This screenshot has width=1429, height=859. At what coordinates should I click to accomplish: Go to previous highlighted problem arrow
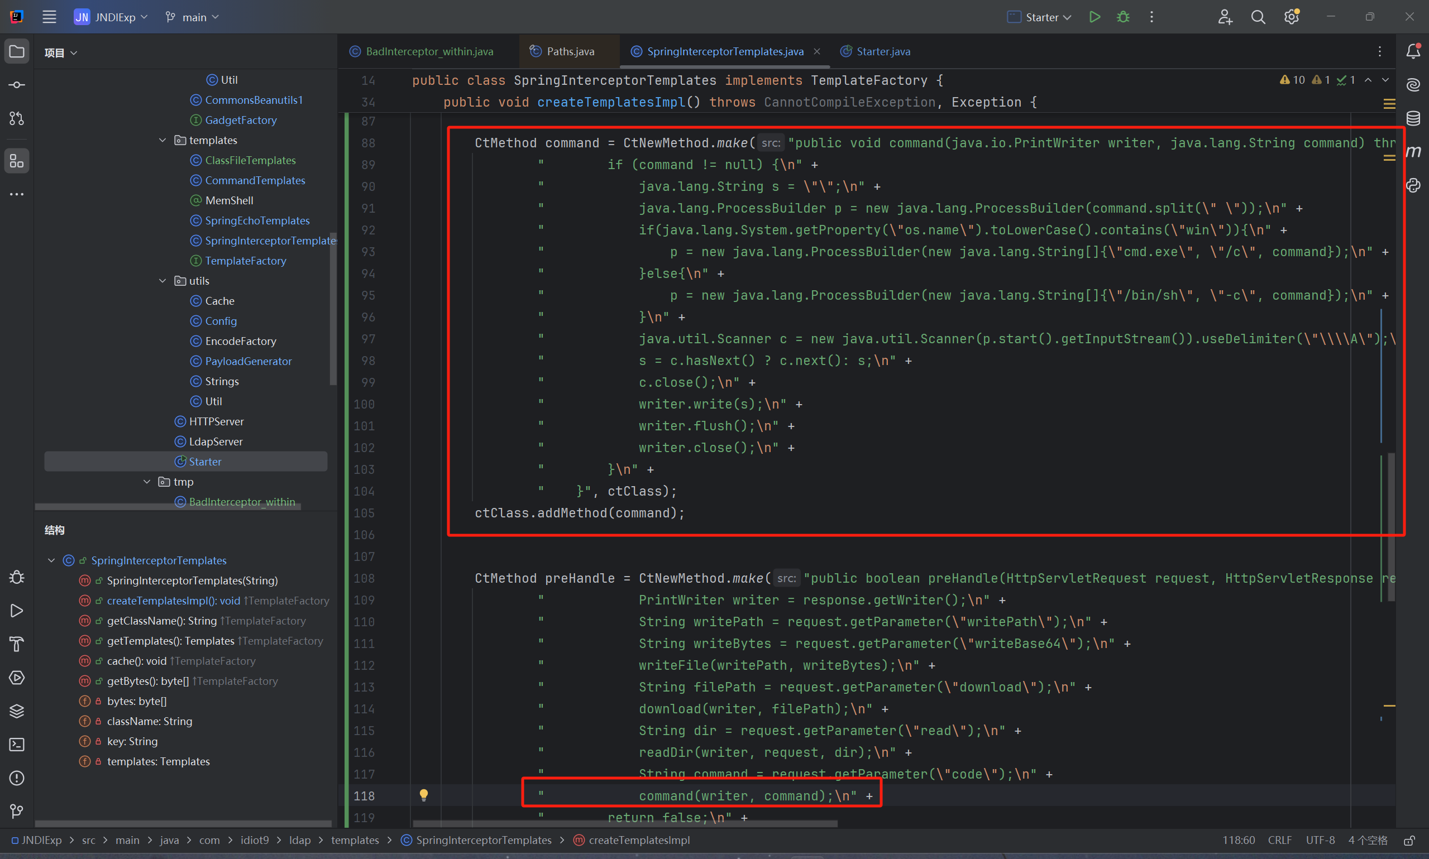[x=1368, y=80]
